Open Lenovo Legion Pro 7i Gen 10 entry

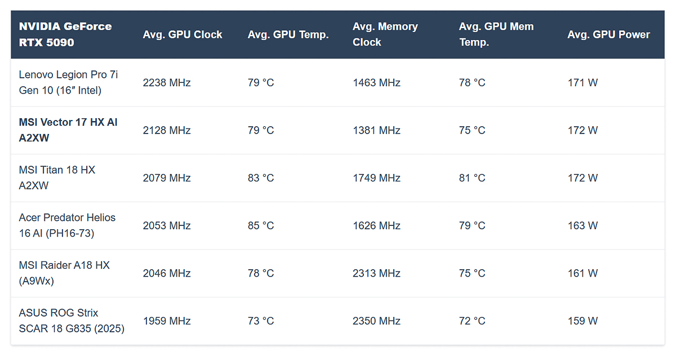coord(68,82)
